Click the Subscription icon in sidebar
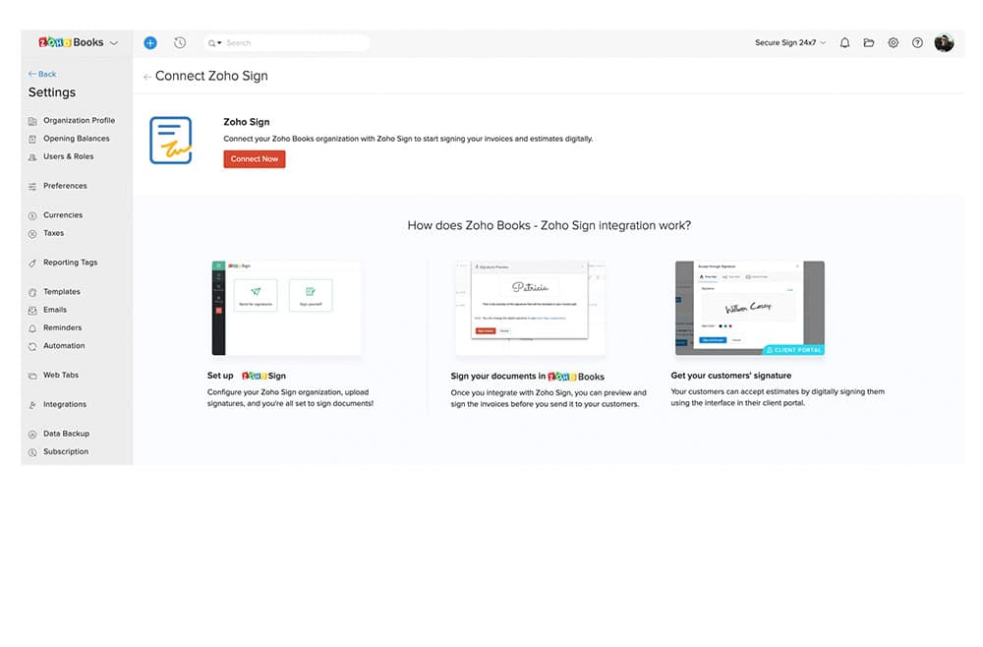Viewport: 983px width, 647px height. click(x=32, y=452)
